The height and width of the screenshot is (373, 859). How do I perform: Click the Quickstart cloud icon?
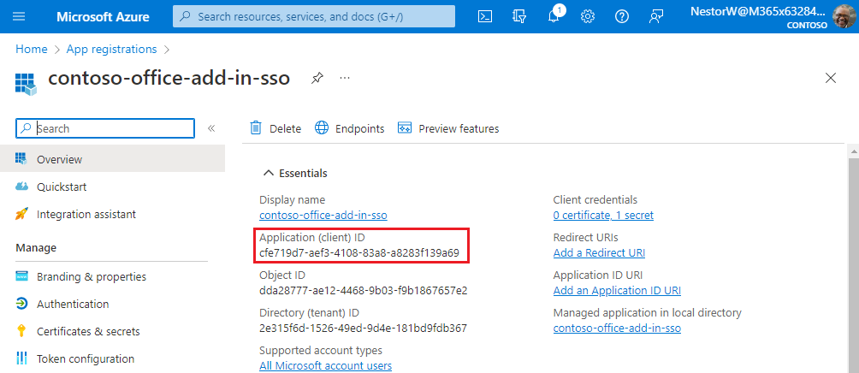point(21,186)
